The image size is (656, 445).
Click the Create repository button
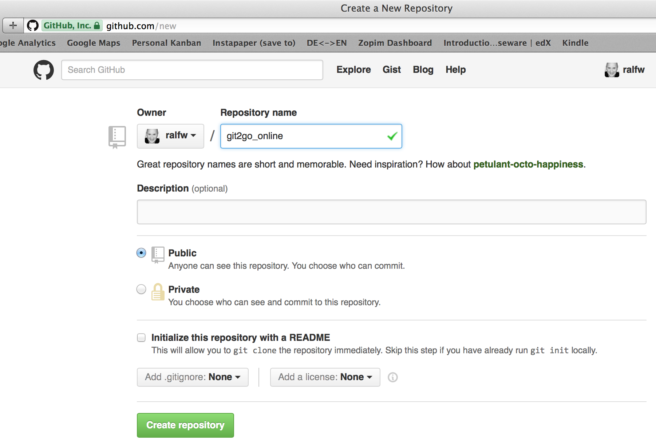(x=185, y=425)
